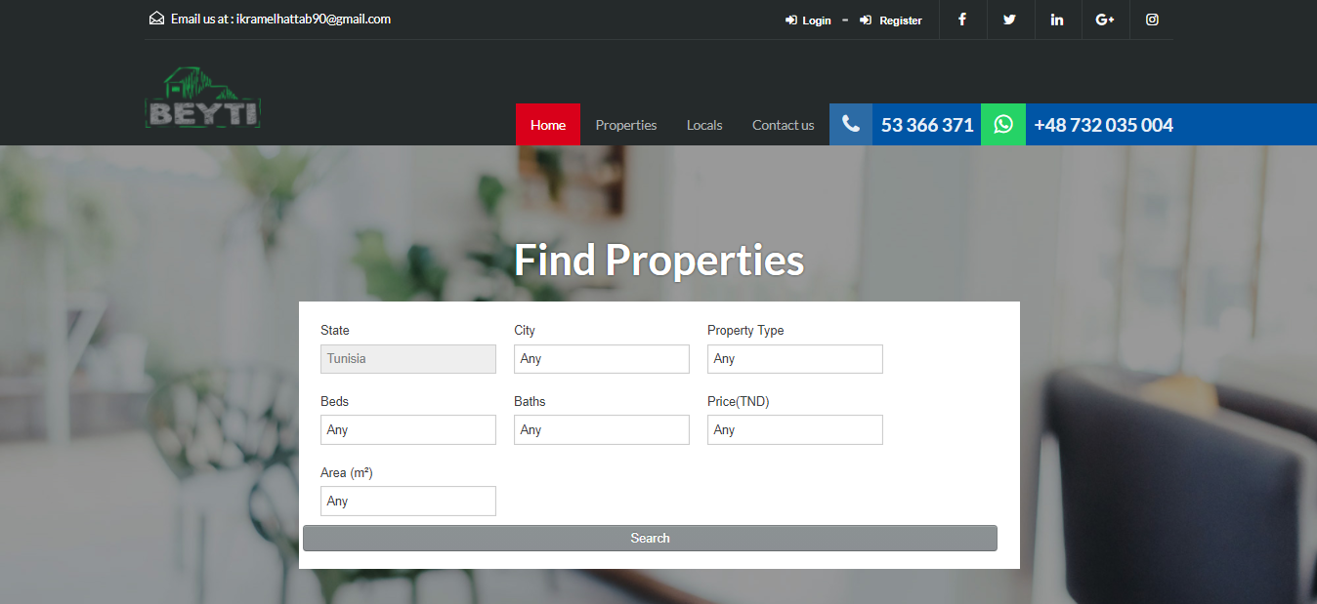Open the Twitter social icon
This screenshot has height=604, width=1317.
pyautogui.click(x=1009, y=20)
